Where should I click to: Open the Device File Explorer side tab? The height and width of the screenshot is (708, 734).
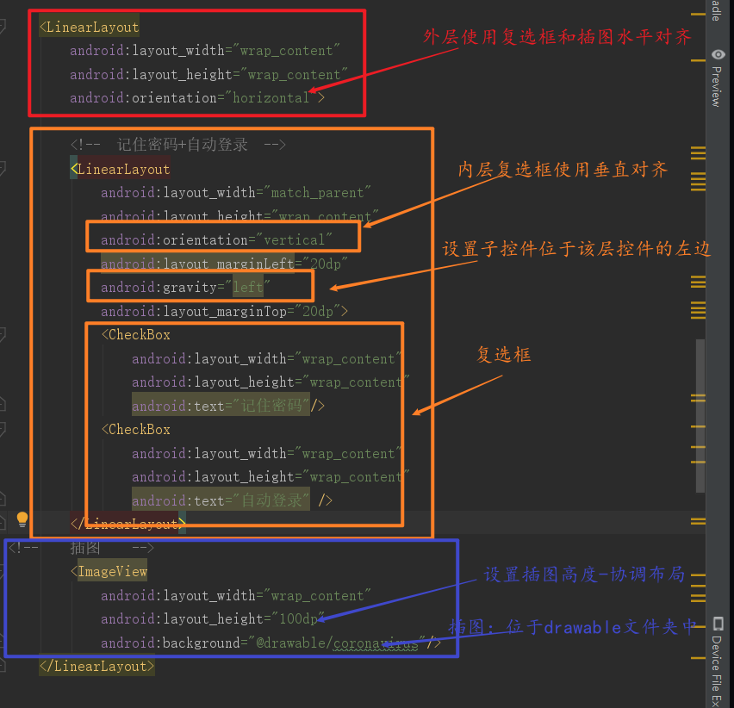pyautogui.click(x=718, y=661)
